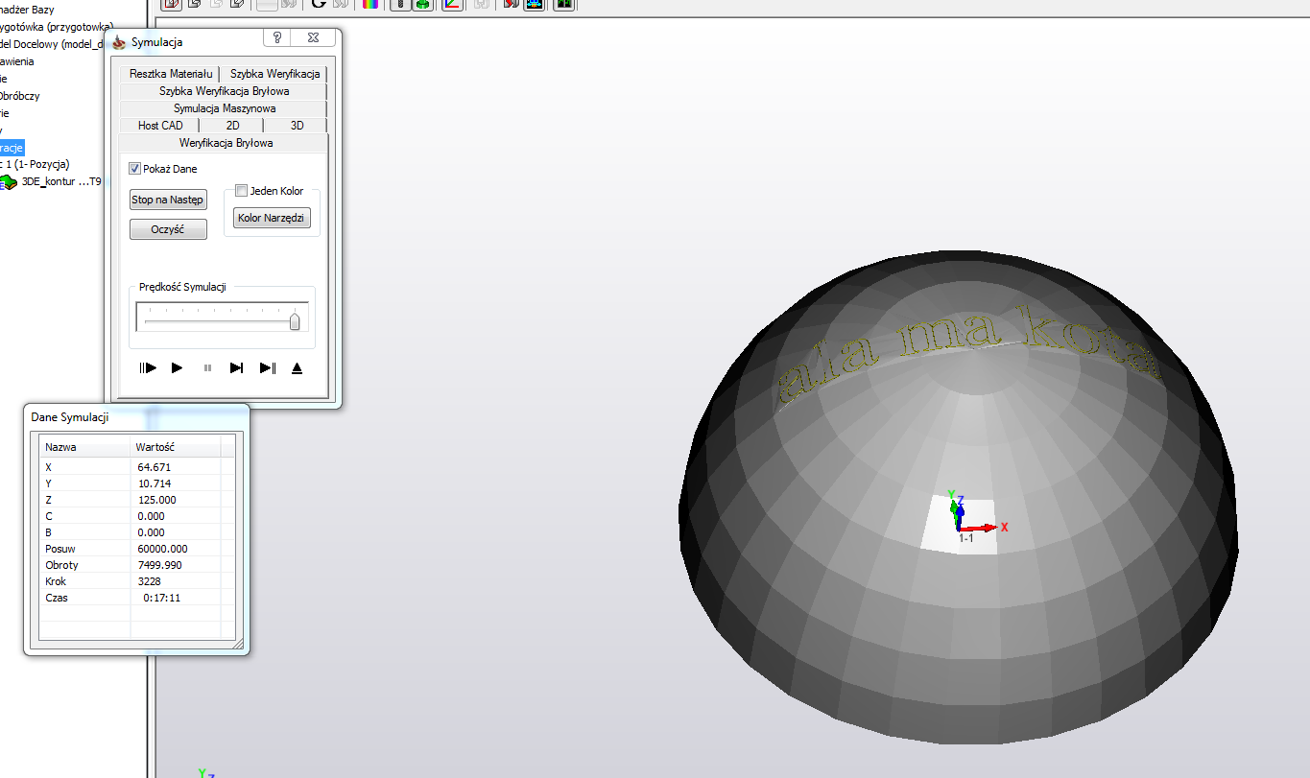Viewport: 1310px width, 778px height.
Task: Click the rainbow color toolbar icon
Action: (x=369, y=4)
